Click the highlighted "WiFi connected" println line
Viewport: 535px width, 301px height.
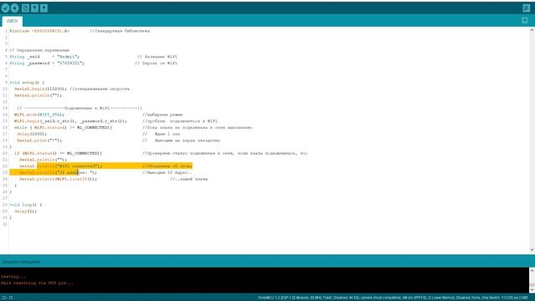[106, 166]
